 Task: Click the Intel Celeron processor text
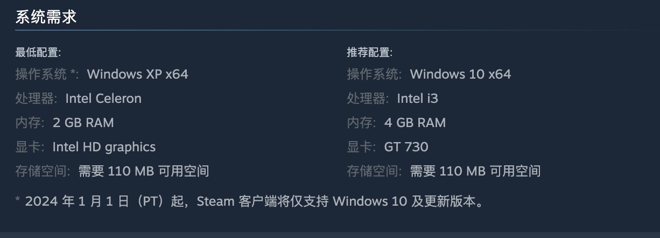pos(103,99)
